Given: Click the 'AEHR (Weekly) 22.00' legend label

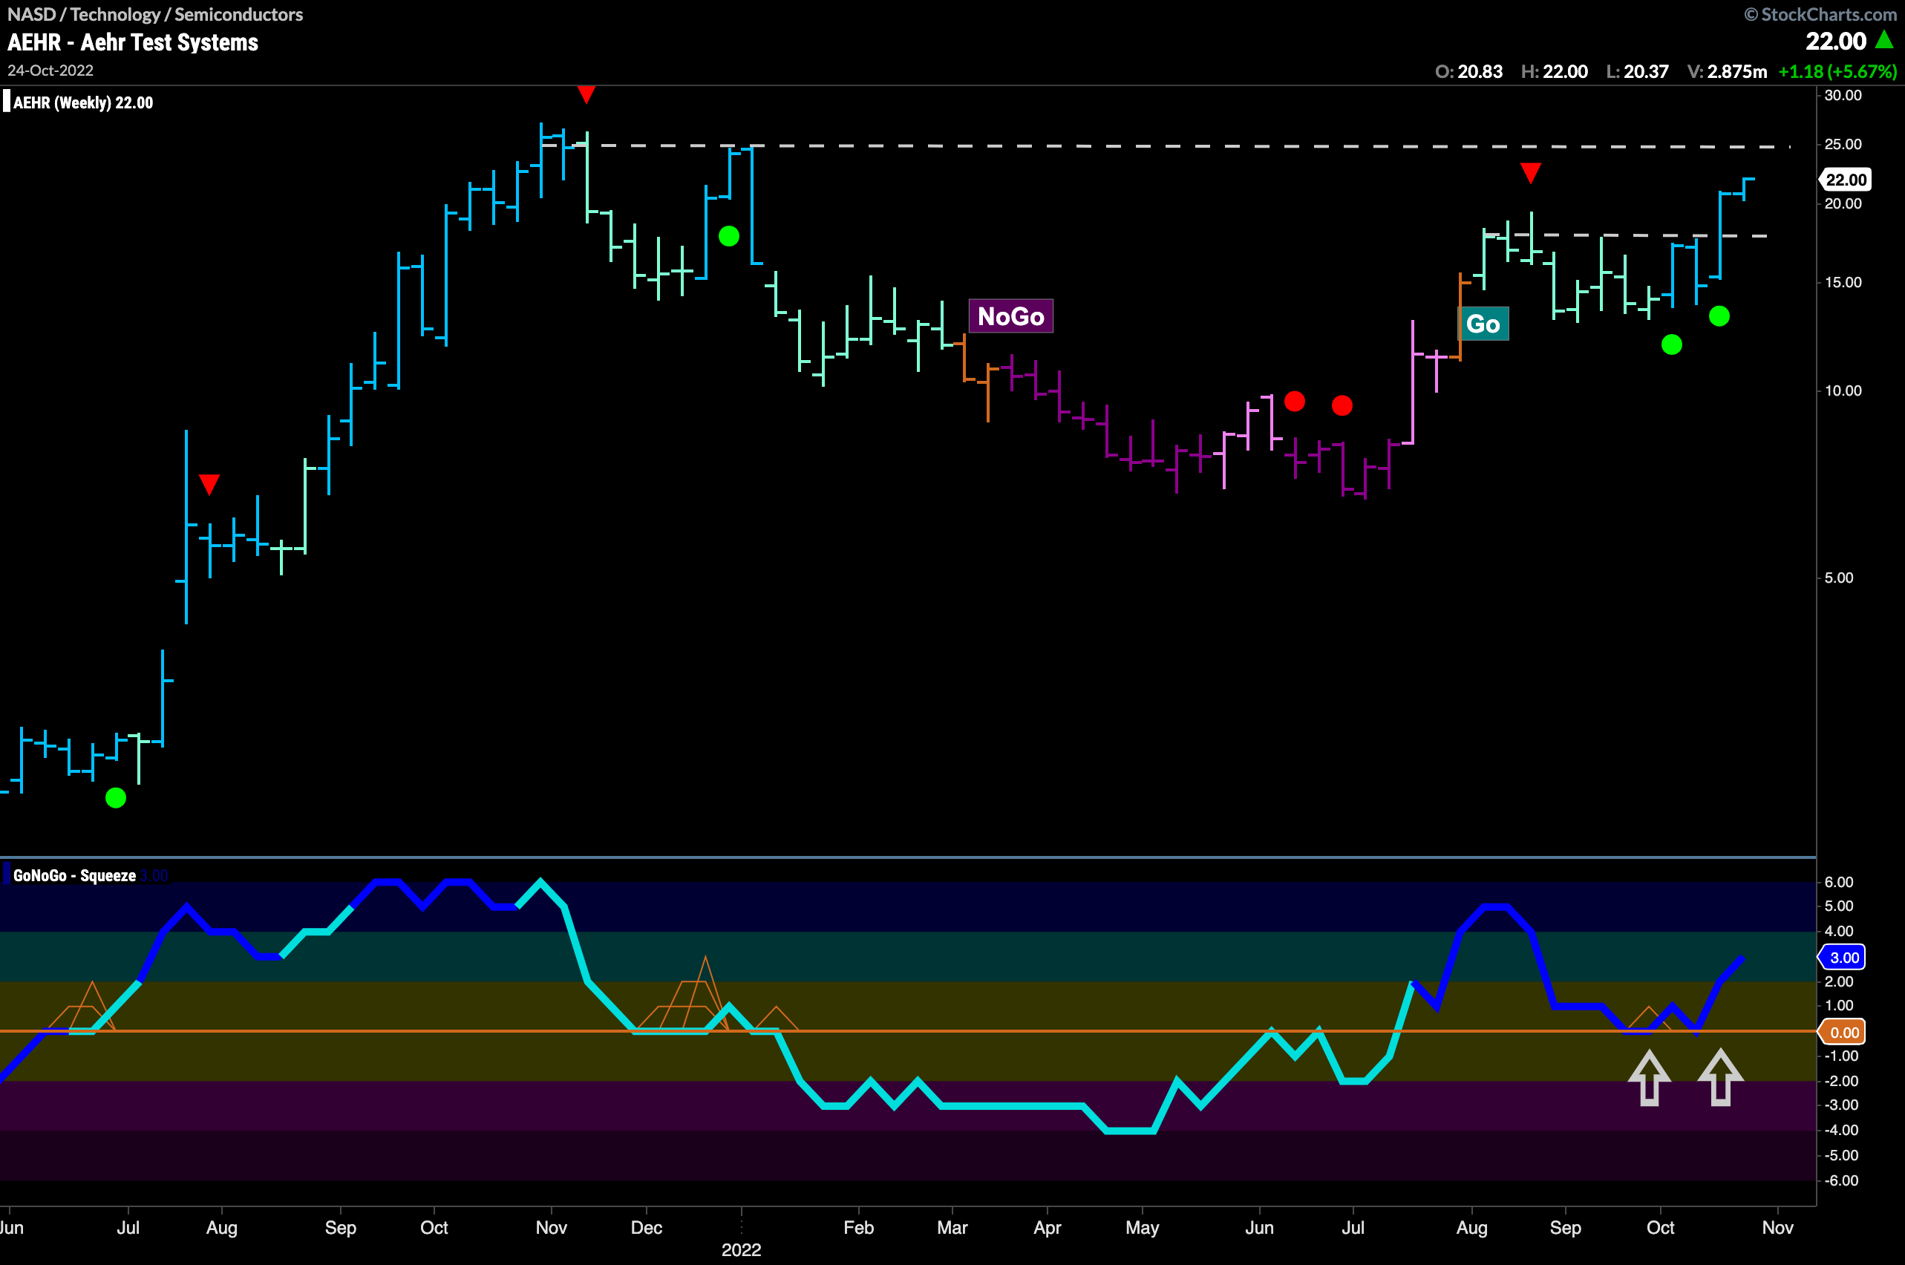Looking at the screenshot, I should (82, 102).
